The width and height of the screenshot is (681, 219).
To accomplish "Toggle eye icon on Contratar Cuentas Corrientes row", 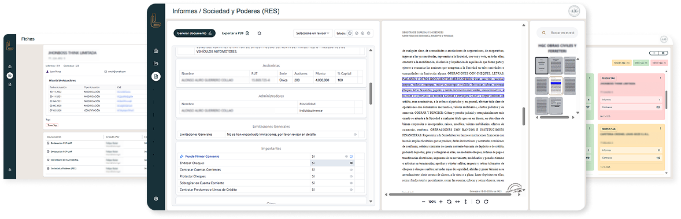I will pyautogui.click(x=351, y=169).
